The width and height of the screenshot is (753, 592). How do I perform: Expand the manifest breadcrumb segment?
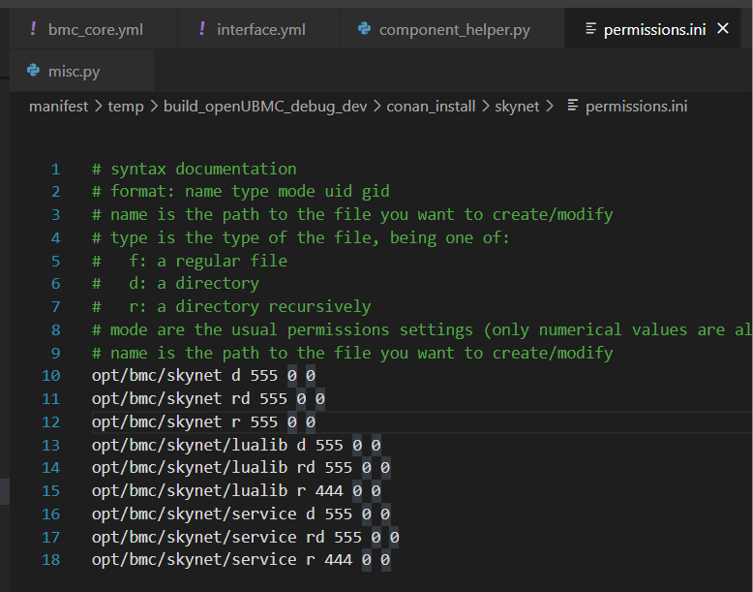(58, 106)
